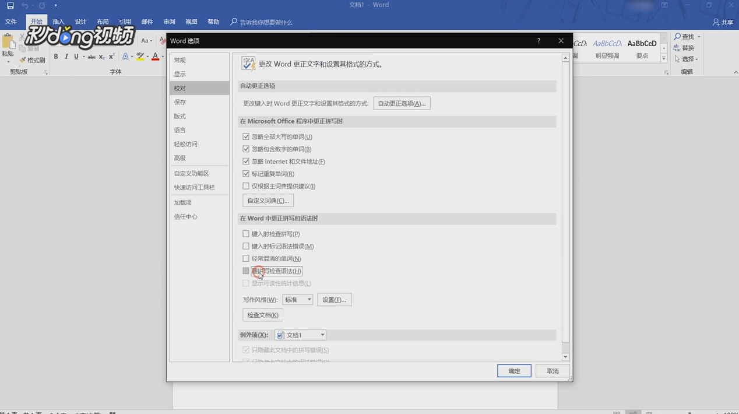The image size is (739, 414).
Task: Select 高级 in Word Options sidebar
Action: point(199,158)
